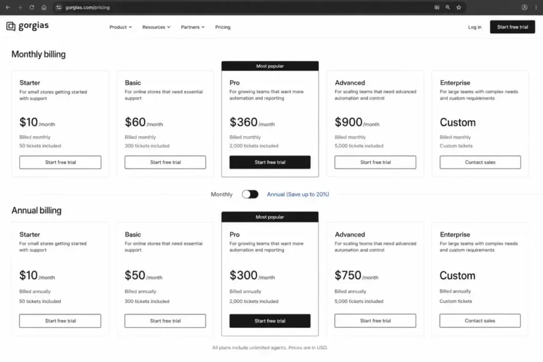This screenshot has height=362, width=543.
Task: Start free trial for monthly Pro plan
Action: (x=270, y=162)
